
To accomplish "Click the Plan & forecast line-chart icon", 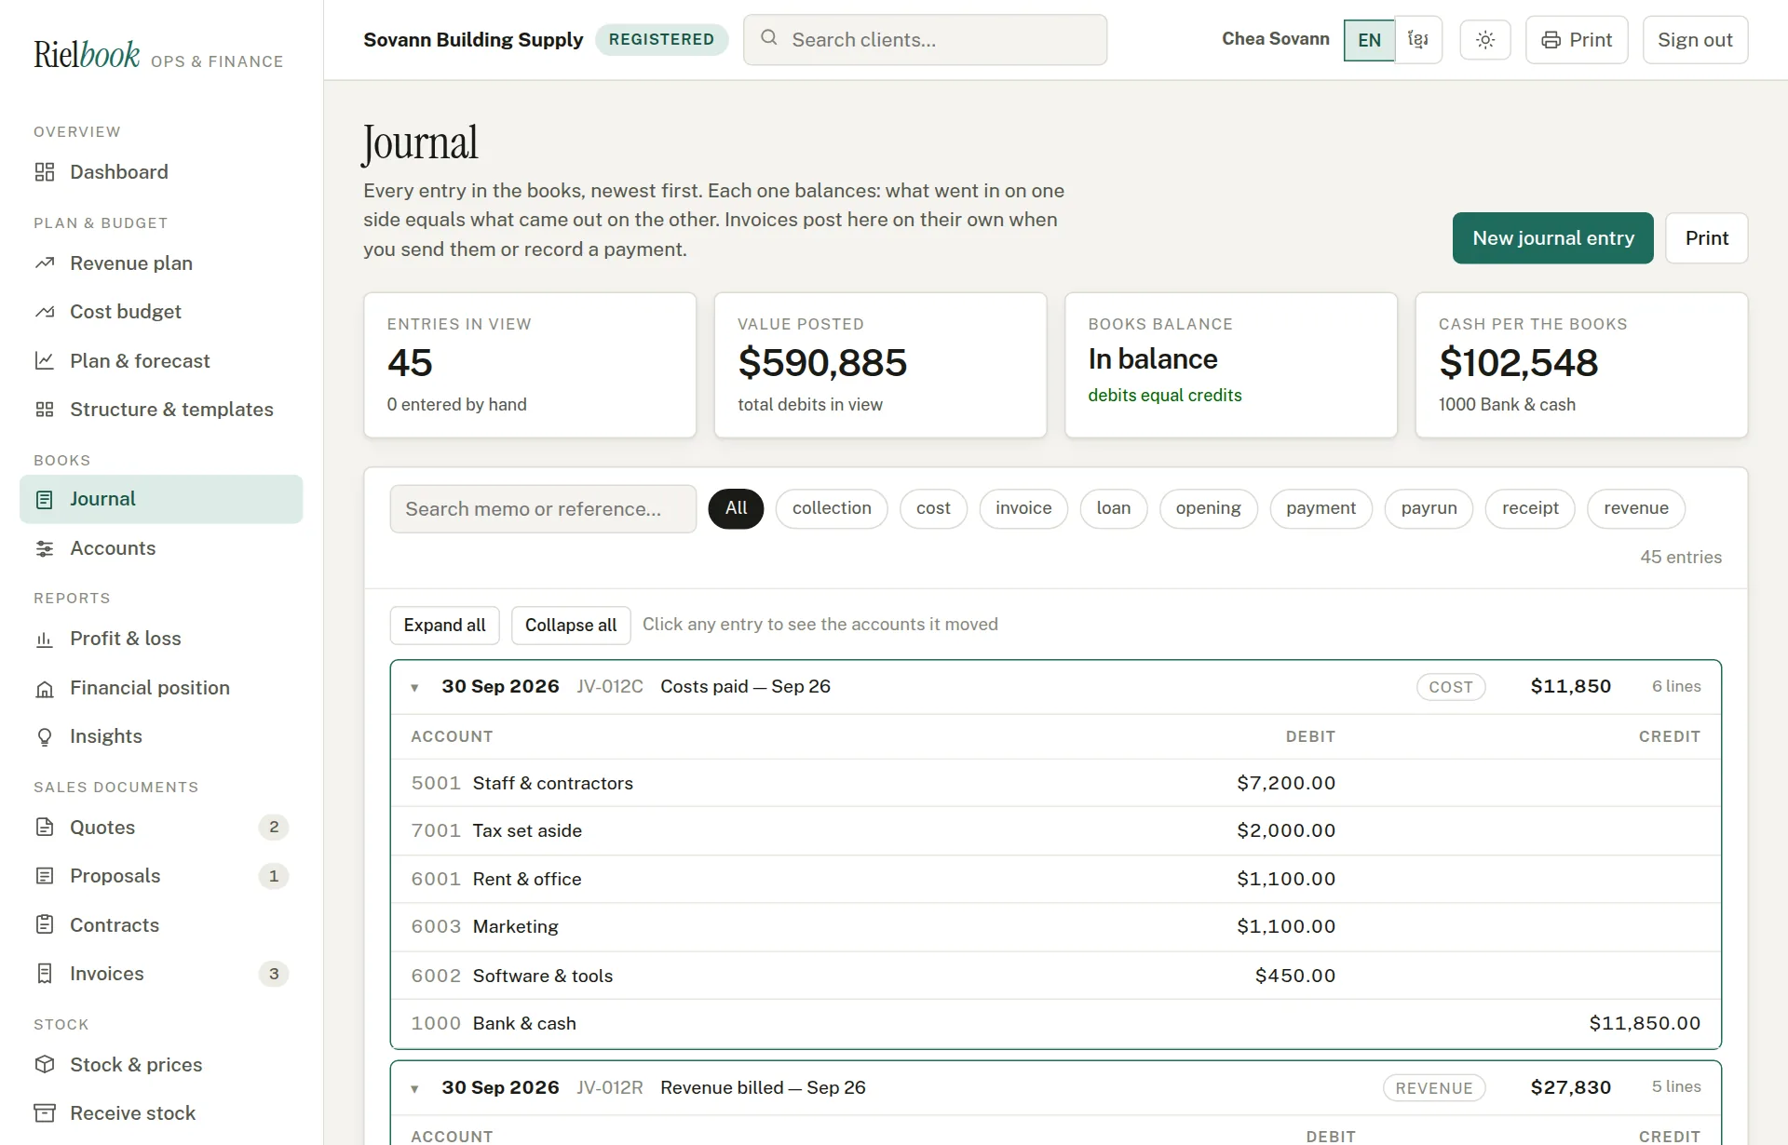I will (x=45, y=360).
